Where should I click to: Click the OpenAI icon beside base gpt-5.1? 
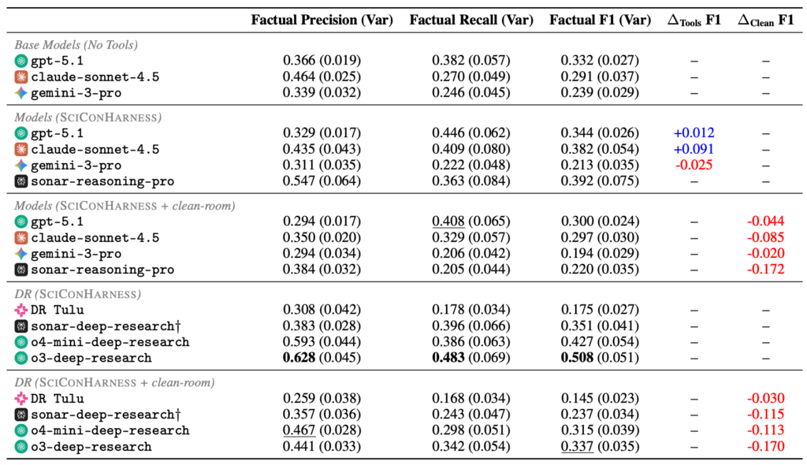21,61
